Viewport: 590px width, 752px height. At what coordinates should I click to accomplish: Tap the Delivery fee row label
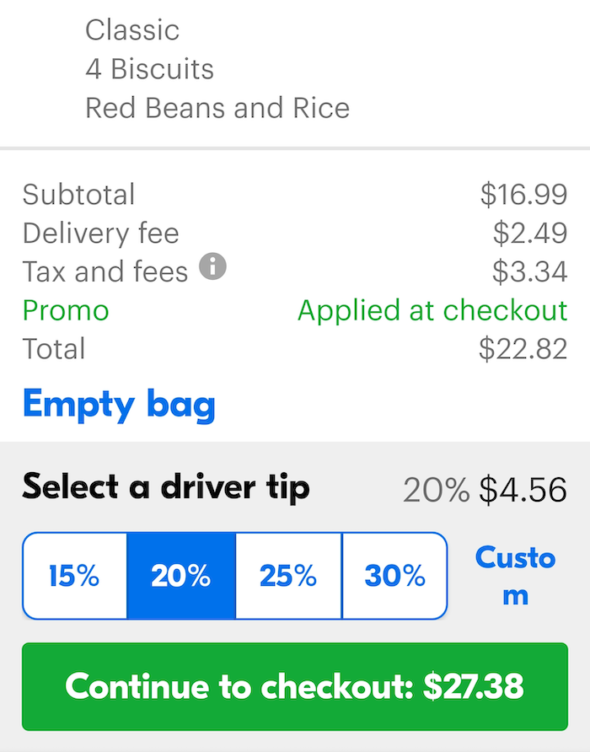tap(101, 233)
